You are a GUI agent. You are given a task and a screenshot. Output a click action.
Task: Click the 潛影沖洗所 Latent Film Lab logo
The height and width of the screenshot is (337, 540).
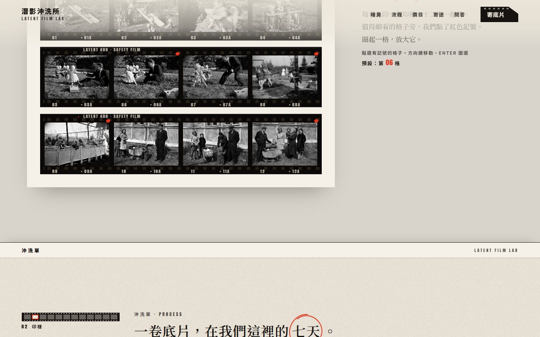(42, 14)
